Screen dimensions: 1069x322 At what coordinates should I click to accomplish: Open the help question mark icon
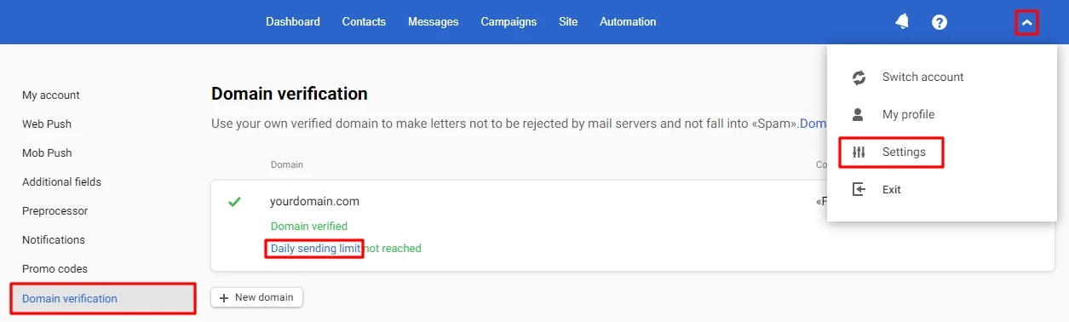coord(940,22)
